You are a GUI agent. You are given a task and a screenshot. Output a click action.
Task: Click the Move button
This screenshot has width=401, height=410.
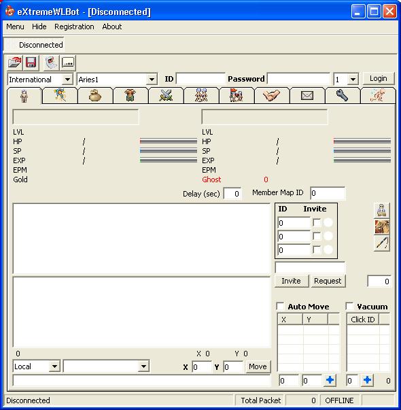(x=258, y=366)
